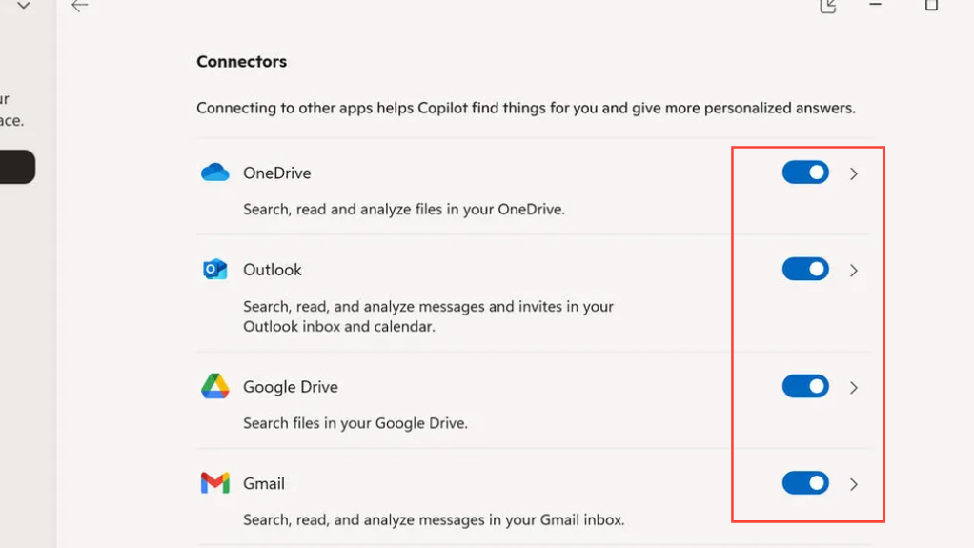Image resolution: width=974 pixels, height=548 pixels.
Task: Click the Gmail envelope icon
Action: (215, 483)
